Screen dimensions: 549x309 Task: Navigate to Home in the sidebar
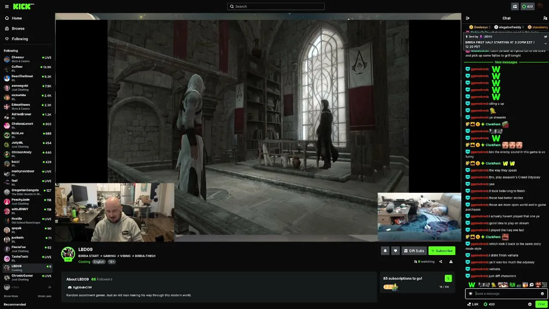click(x=27, y=18)
